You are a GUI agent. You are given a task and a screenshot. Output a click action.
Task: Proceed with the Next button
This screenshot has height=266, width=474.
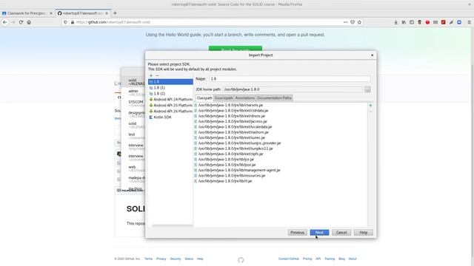[319, 233]
